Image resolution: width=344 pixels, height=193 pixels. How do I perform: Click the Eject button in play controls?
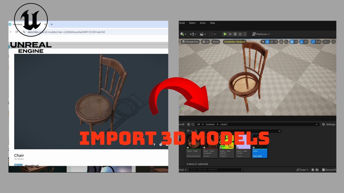[x=240, y=34]
